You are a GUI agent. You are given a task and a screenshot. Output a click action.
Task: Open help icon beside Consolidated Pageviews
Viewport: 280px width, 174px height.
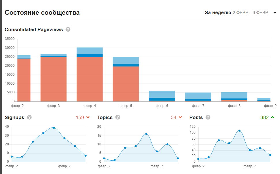coord(68,29)
